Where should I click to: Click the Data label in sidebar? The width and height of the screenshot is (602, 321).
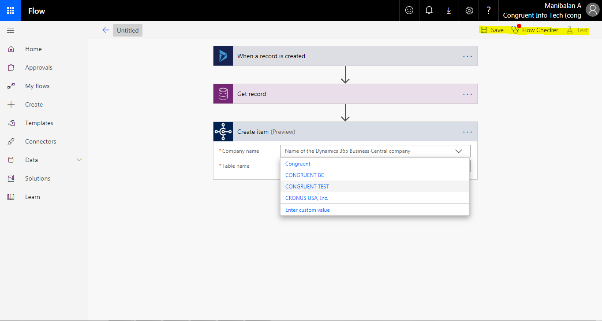pos(31,160)
